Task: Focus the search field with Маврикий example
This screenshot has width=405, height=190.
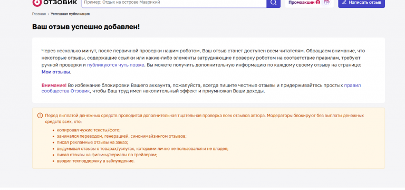Action: [174, 3]
